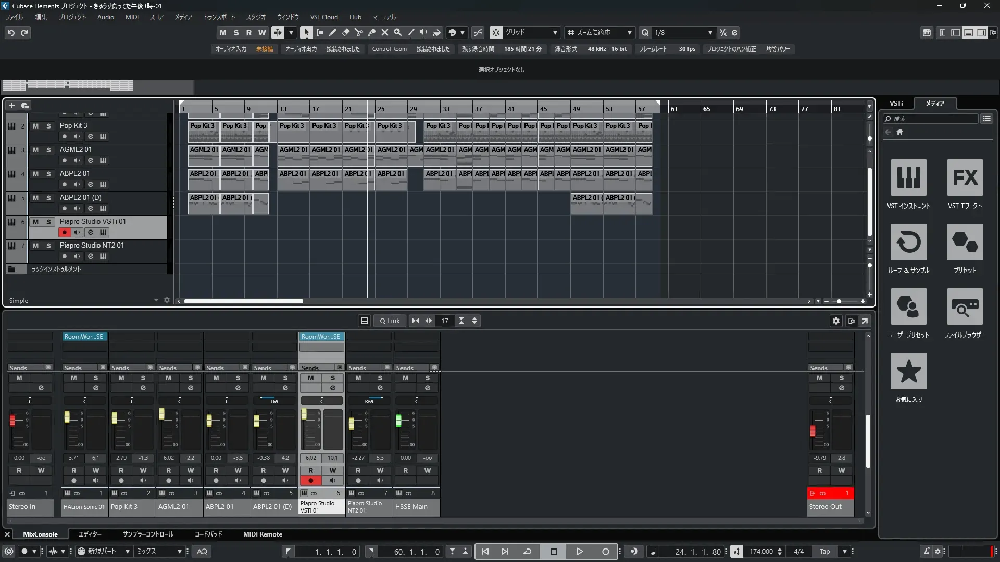Image resolution: width=1000 pixels, height=562 pixels.
Task: Click the Q-Link button
Action: (x=389, y=321)
